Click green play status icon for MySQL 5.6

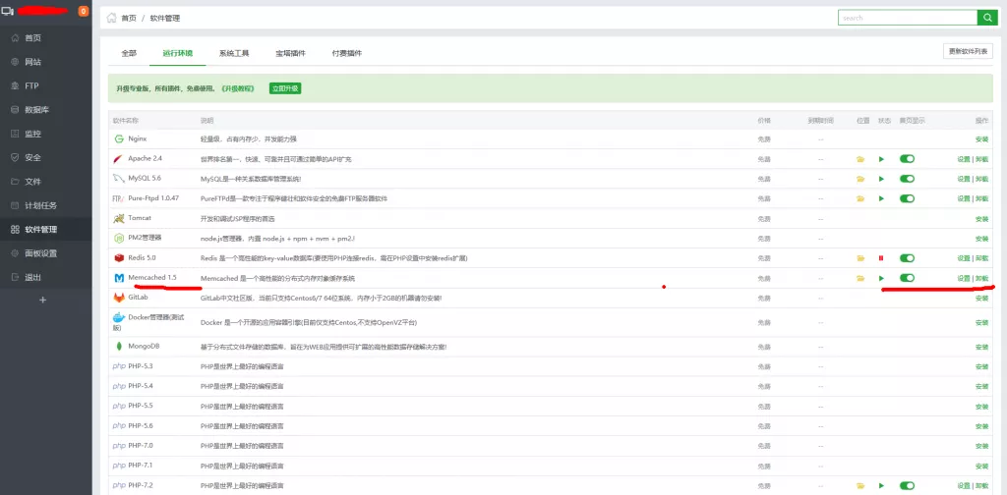tap(882, 179)
